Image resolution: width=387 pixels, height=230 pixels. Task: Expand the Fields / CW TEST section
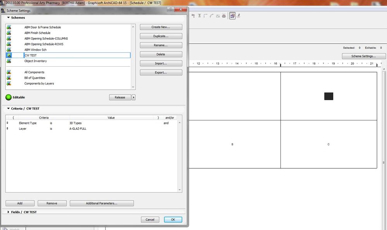coord(9,212)
